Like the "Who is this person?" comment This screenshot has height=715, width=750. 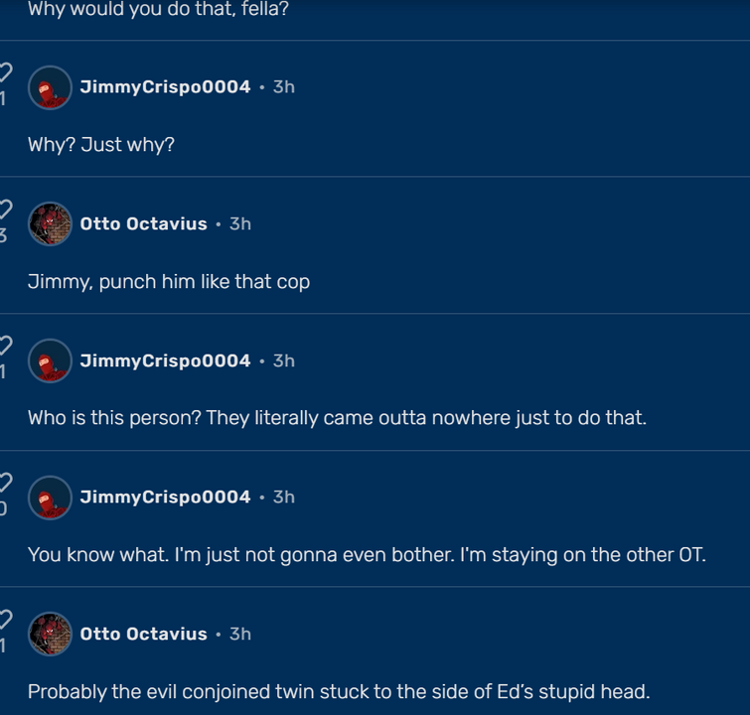click(5, 346)
